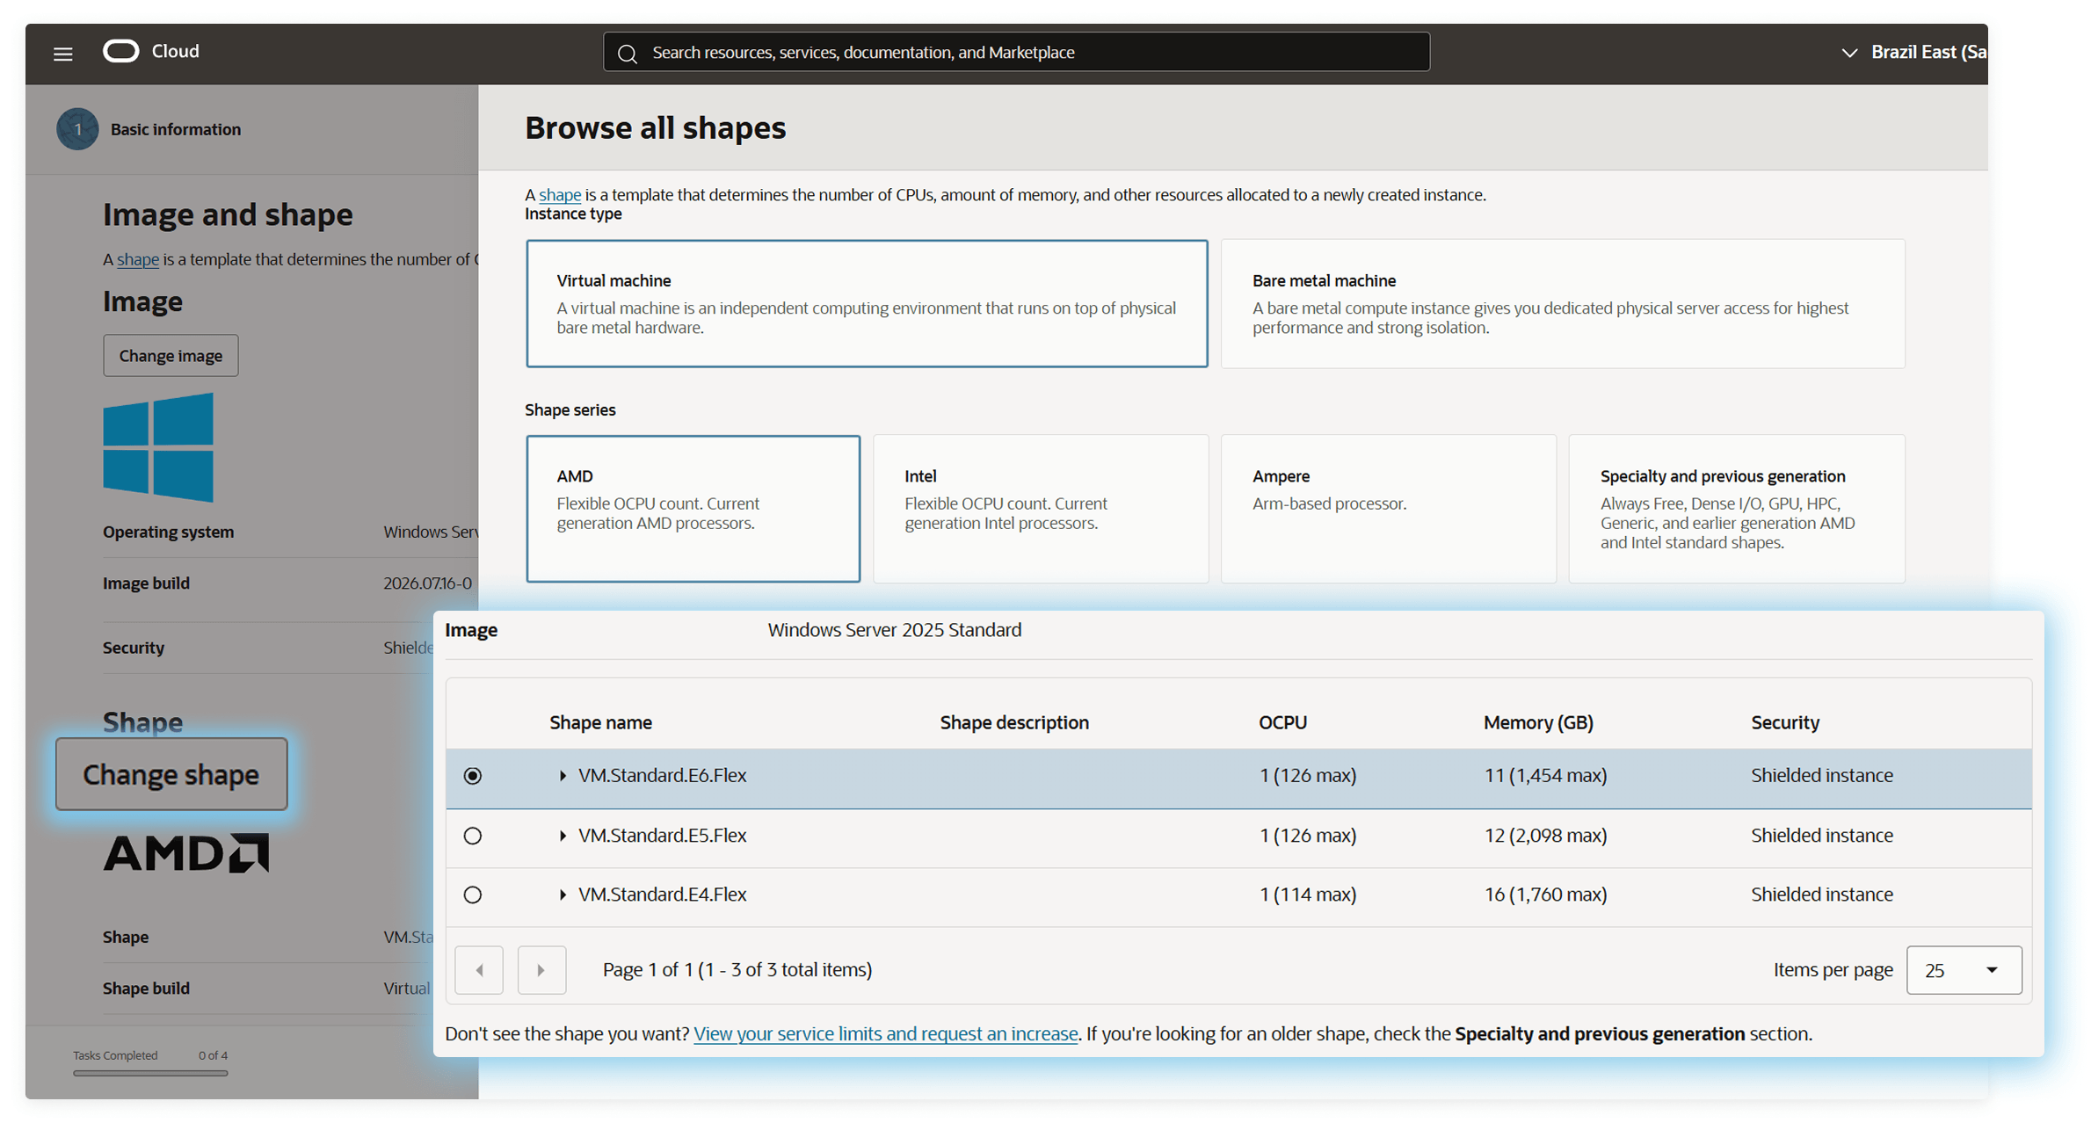Click the OCPU column header
This screenshot has width=2091, height=1123.
(1282, 722)
